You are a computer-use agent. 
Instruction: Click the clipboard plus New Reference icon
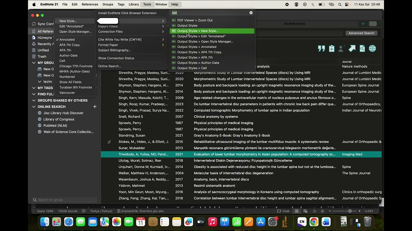[332, 48]
